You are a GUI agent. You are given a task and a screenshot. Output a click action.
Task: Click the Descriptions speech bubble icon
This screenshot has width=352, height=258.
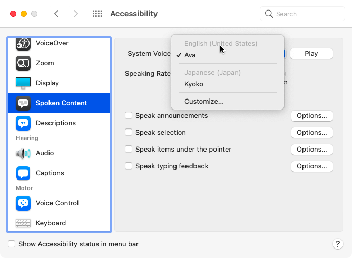click(23, 123)
